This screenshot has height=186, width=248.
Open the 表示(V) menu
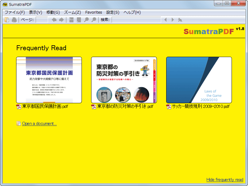pyautogui.click(x=36, y=12)
